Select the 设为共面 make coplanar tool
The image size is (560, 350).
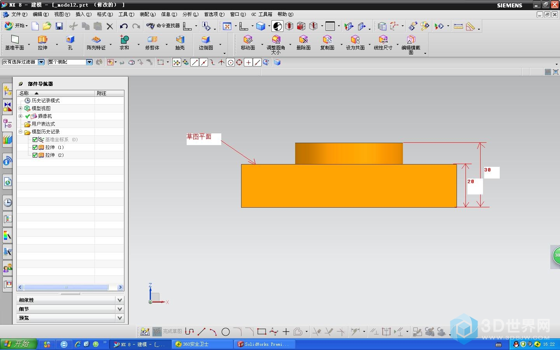[355, 43]
